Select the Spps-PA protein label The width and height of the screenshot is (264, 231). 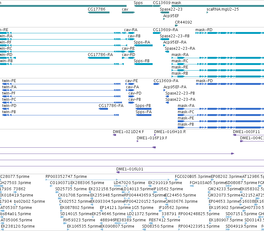pyautogui.click(x=144, y=112)
